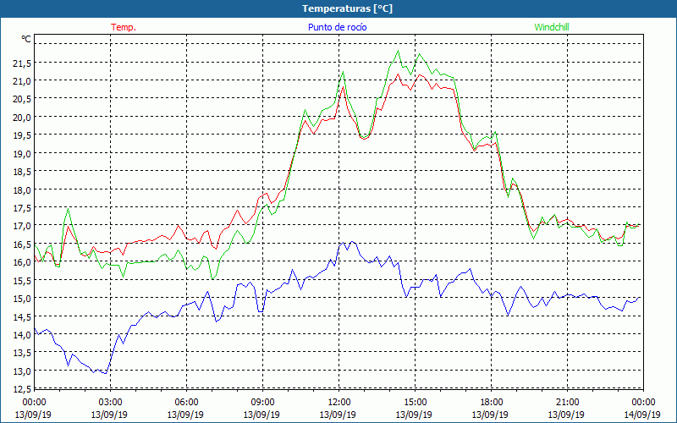The width and height of the screenshot is (677, 423).
Task: Click the 21:00 time axis label
Action: [x=567, y=403]
